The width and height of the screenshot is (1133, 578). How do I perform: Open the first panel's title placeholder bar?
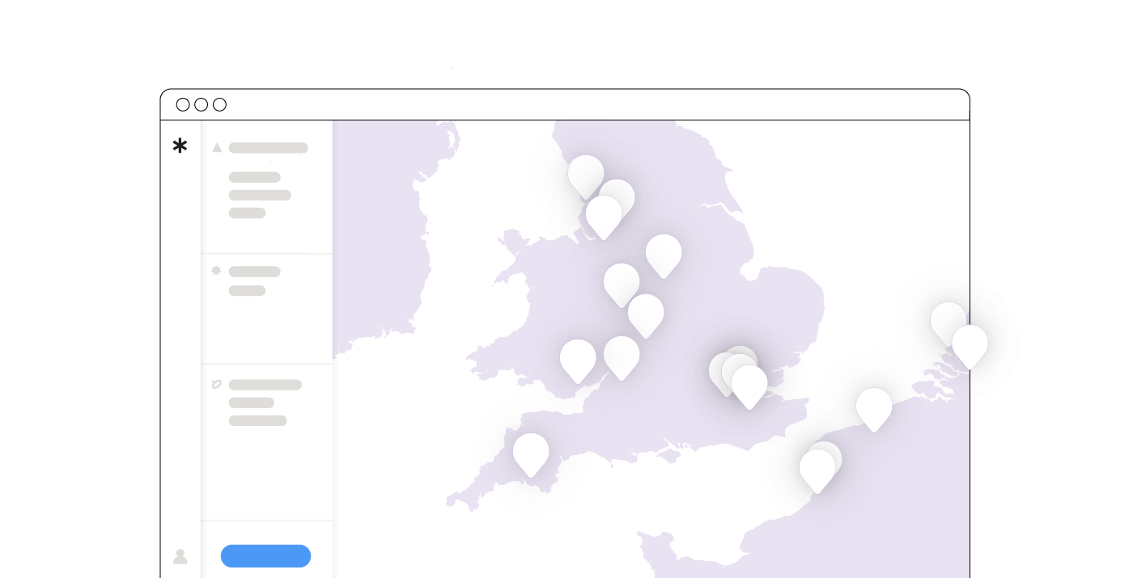269,148
